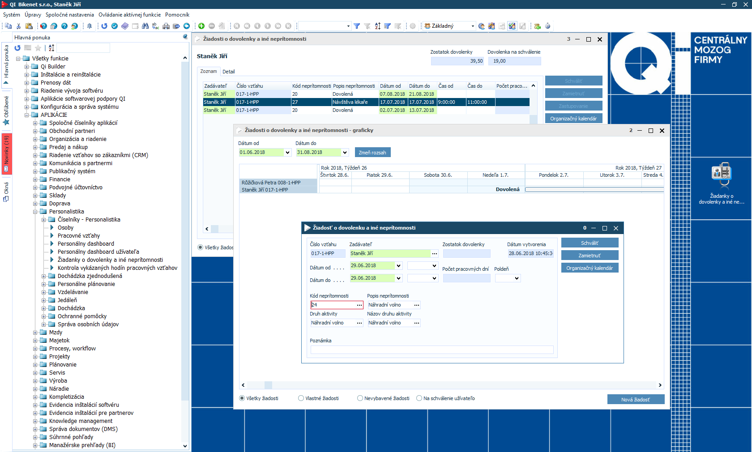Expand the Mzdy tree folder
This screenshot has width=752, height=452.
coord(35,333)
